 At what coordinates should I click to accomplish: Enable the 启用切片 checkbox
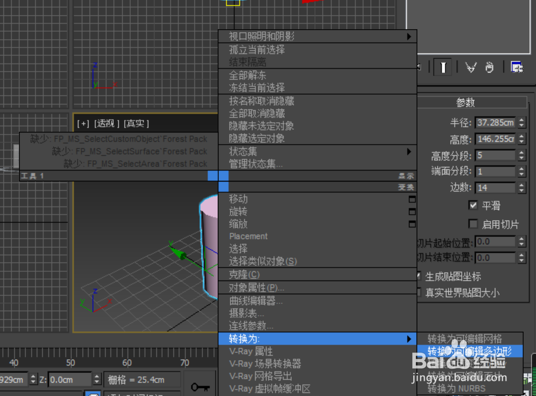click(473, 224)
